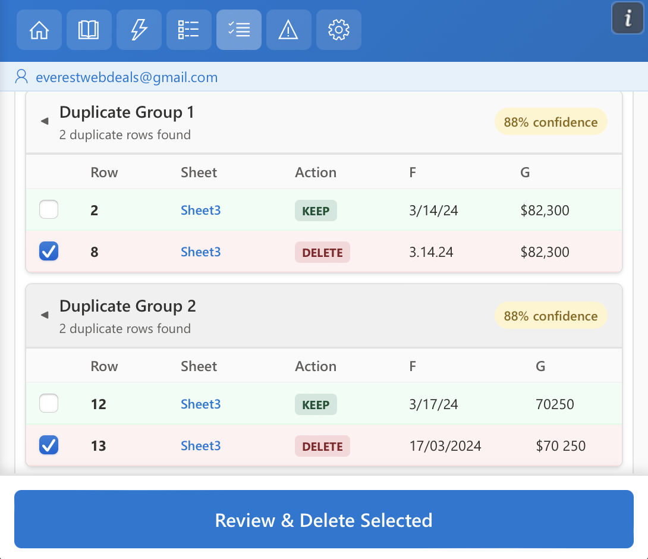
Task: Click the user profile icon beside the email
Action: (22, 77)
